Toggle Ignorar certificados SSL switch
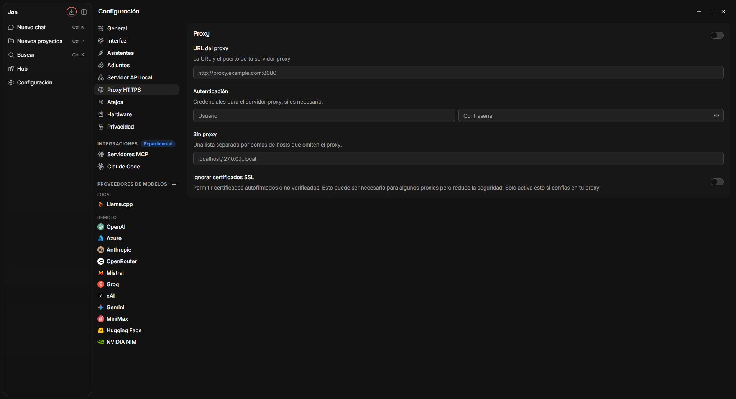Screen dimensions: 736x399 point(717,182)
